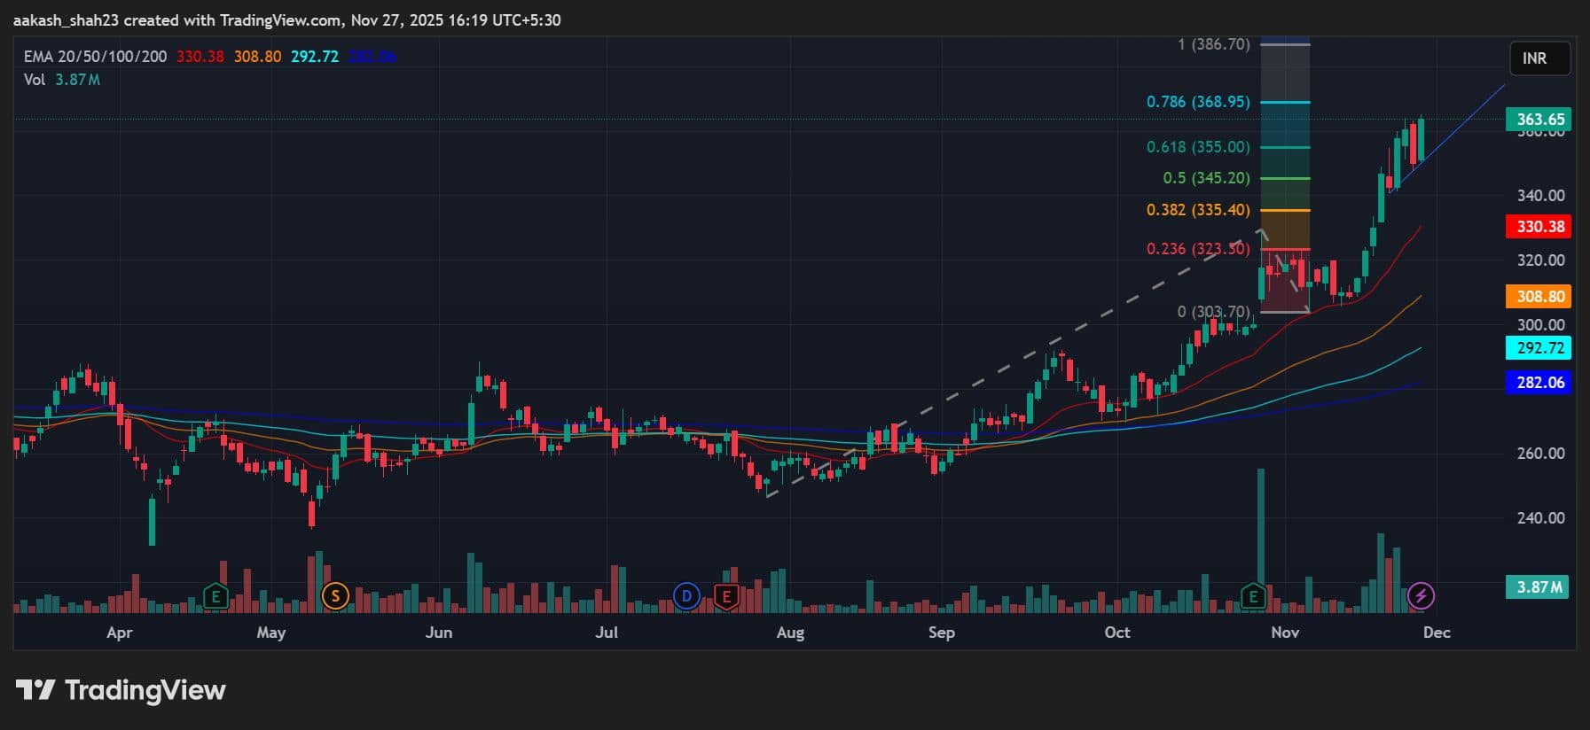Click the blue D dividend icon

[x=685, y=596]
